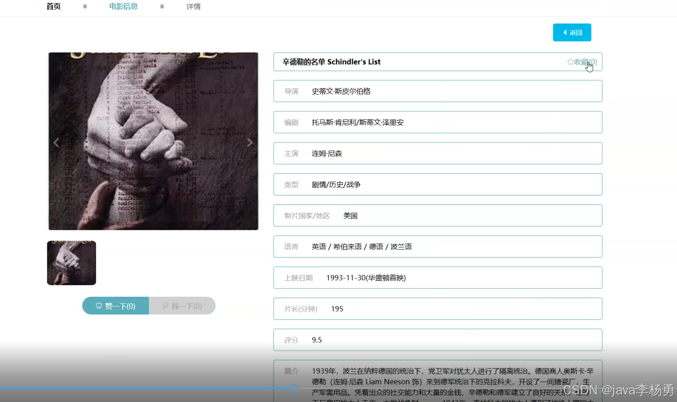Show next poster with right carousel arrow
The image size is (677, 402).
coord(250,142)
